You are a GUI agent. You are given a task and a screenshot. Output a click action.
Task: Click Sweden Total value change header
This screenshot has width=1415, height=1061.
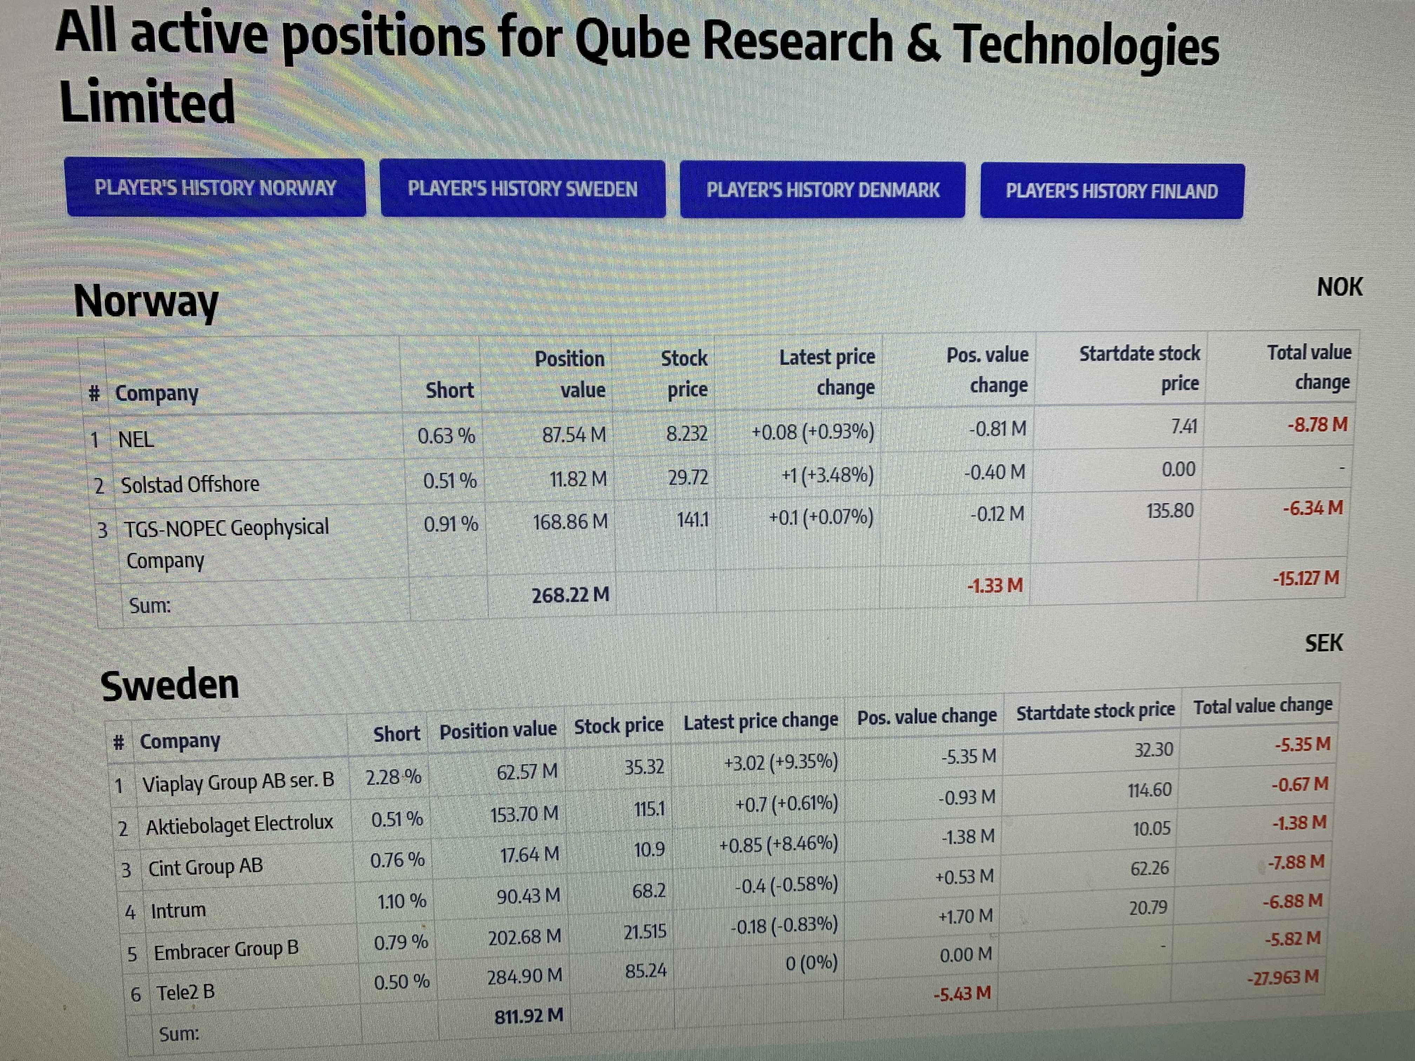point(1263,706)
